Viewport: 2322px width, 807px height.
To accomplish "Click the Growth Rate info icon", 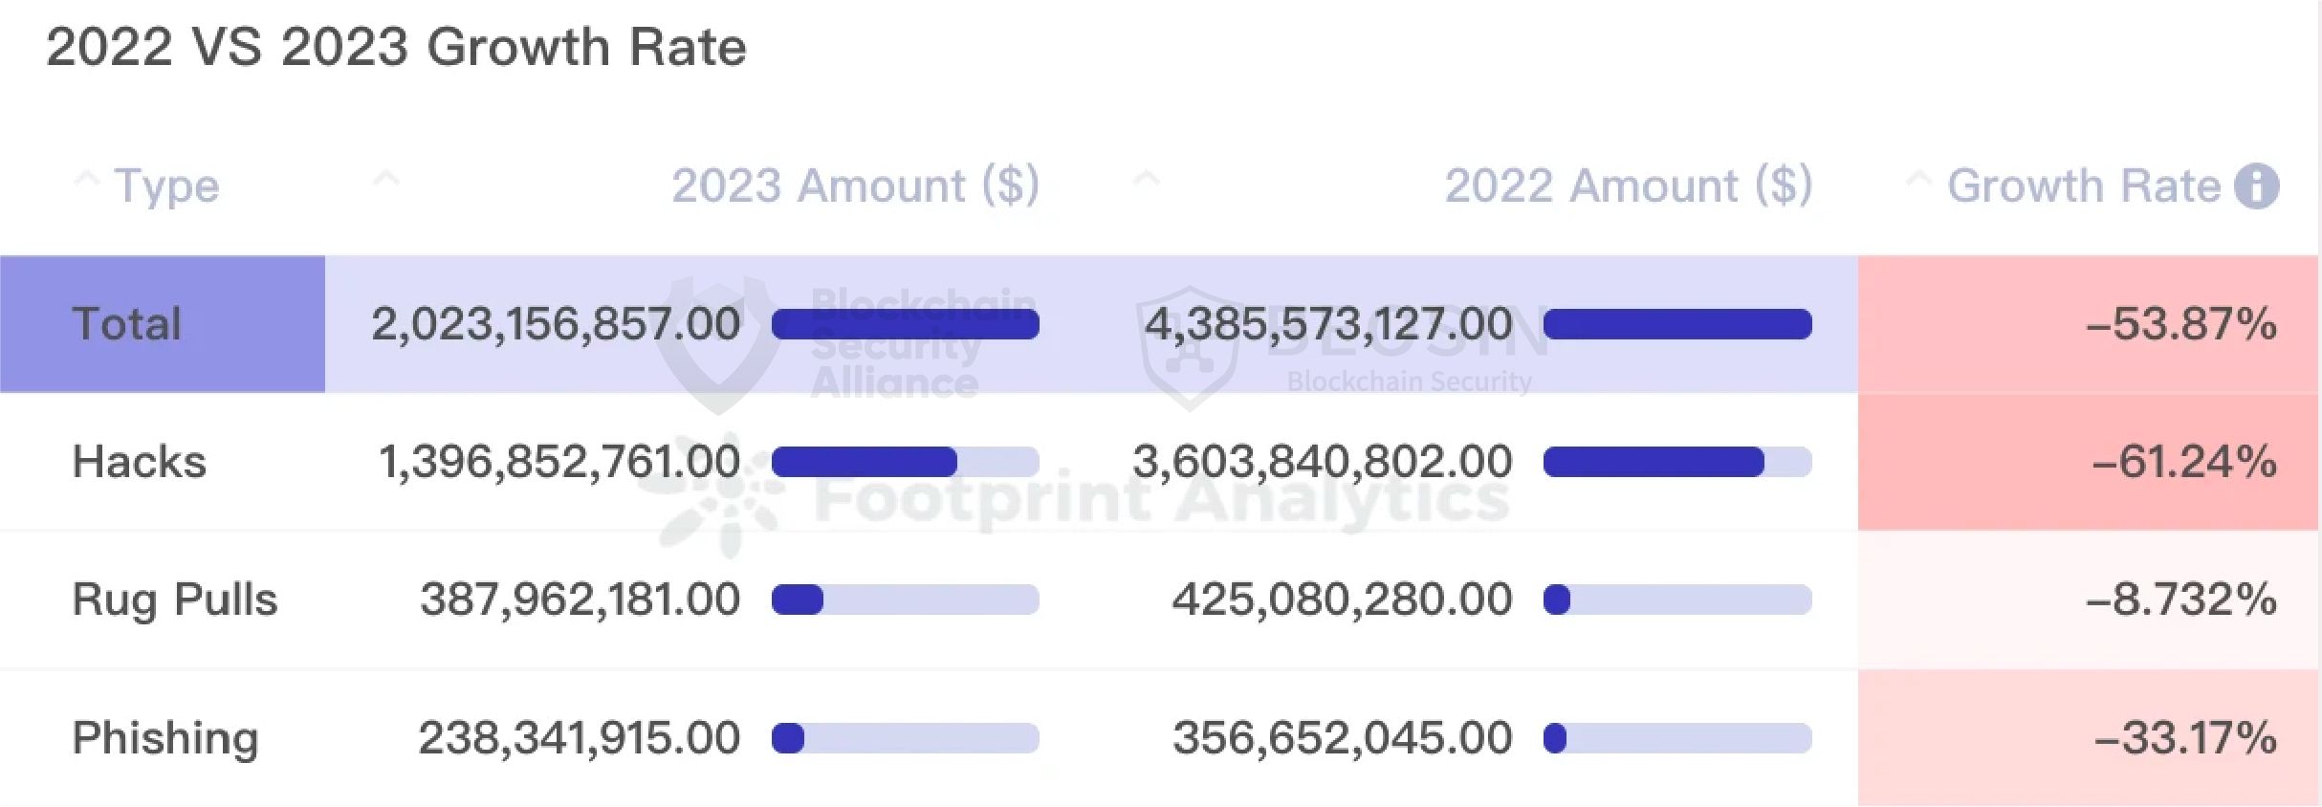I will coord(2256,185).
